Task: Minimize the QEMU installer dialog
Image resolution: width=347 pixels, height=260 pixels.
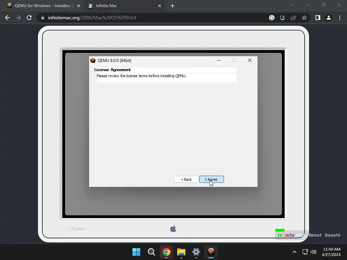Action: click(x=219, y=60)
